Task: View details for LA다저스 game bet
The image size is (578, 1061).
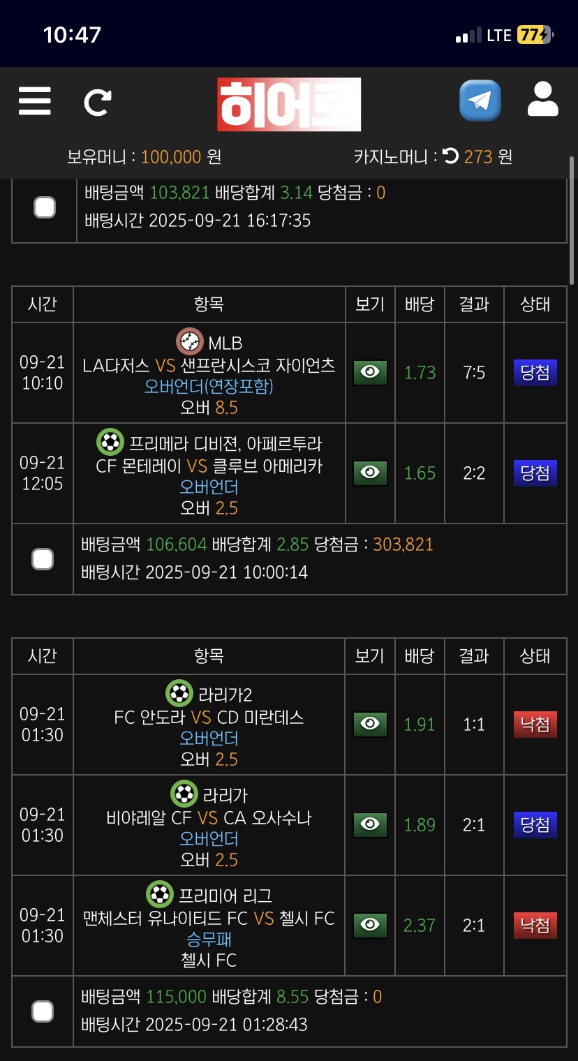Action: 370,373
